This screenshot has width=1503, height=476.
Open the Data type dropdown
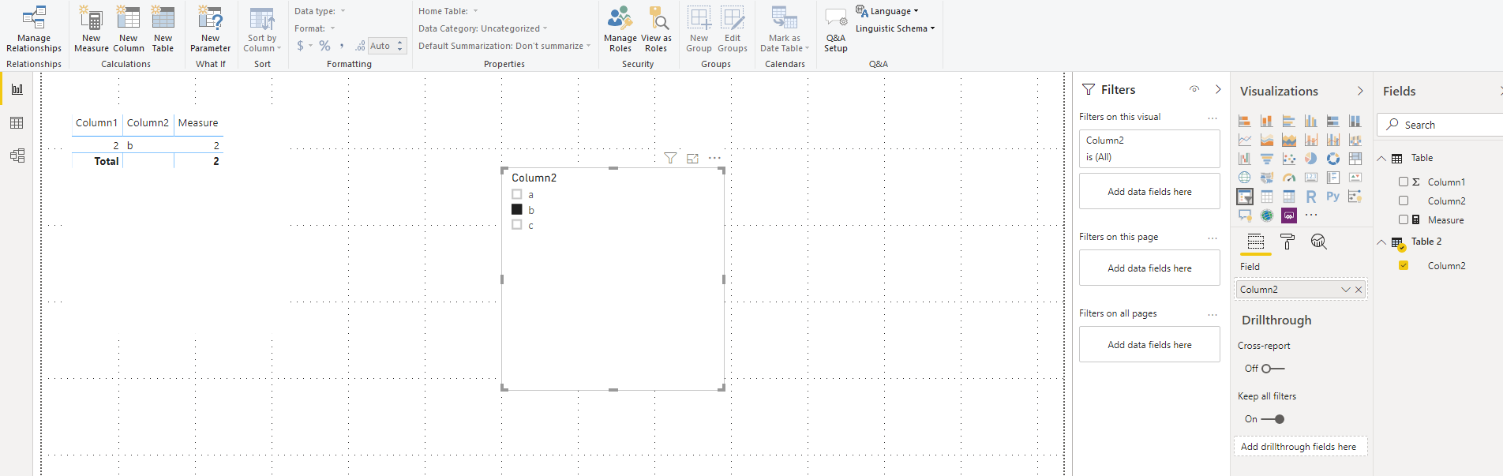click(x=320, y=11)
